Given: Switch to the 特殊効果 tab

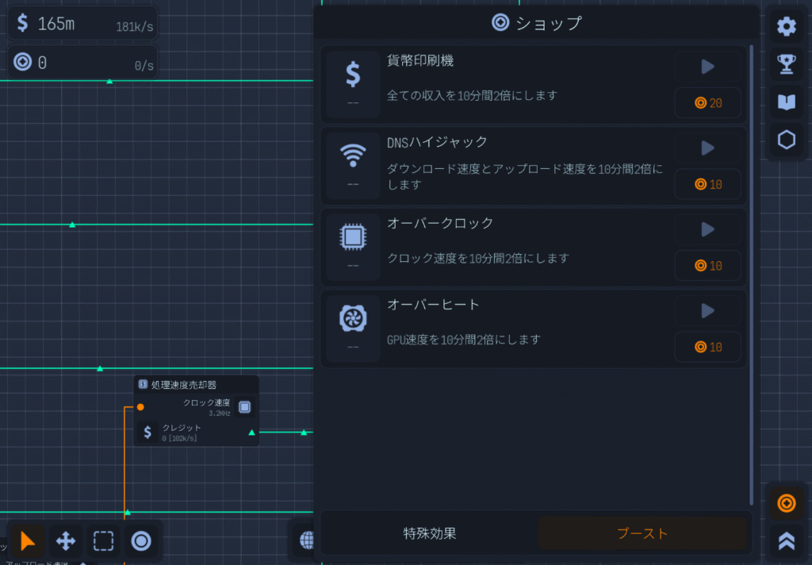Looking at the screenshot, I should click(429, 533).
